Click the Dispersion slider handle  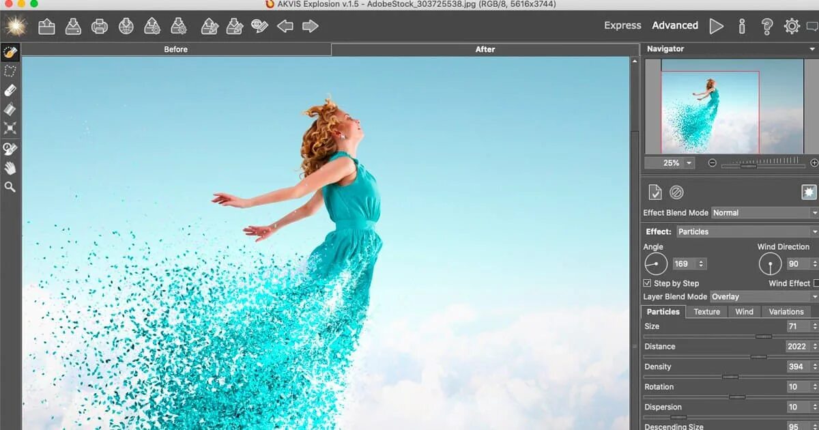[x=678, y=417]
